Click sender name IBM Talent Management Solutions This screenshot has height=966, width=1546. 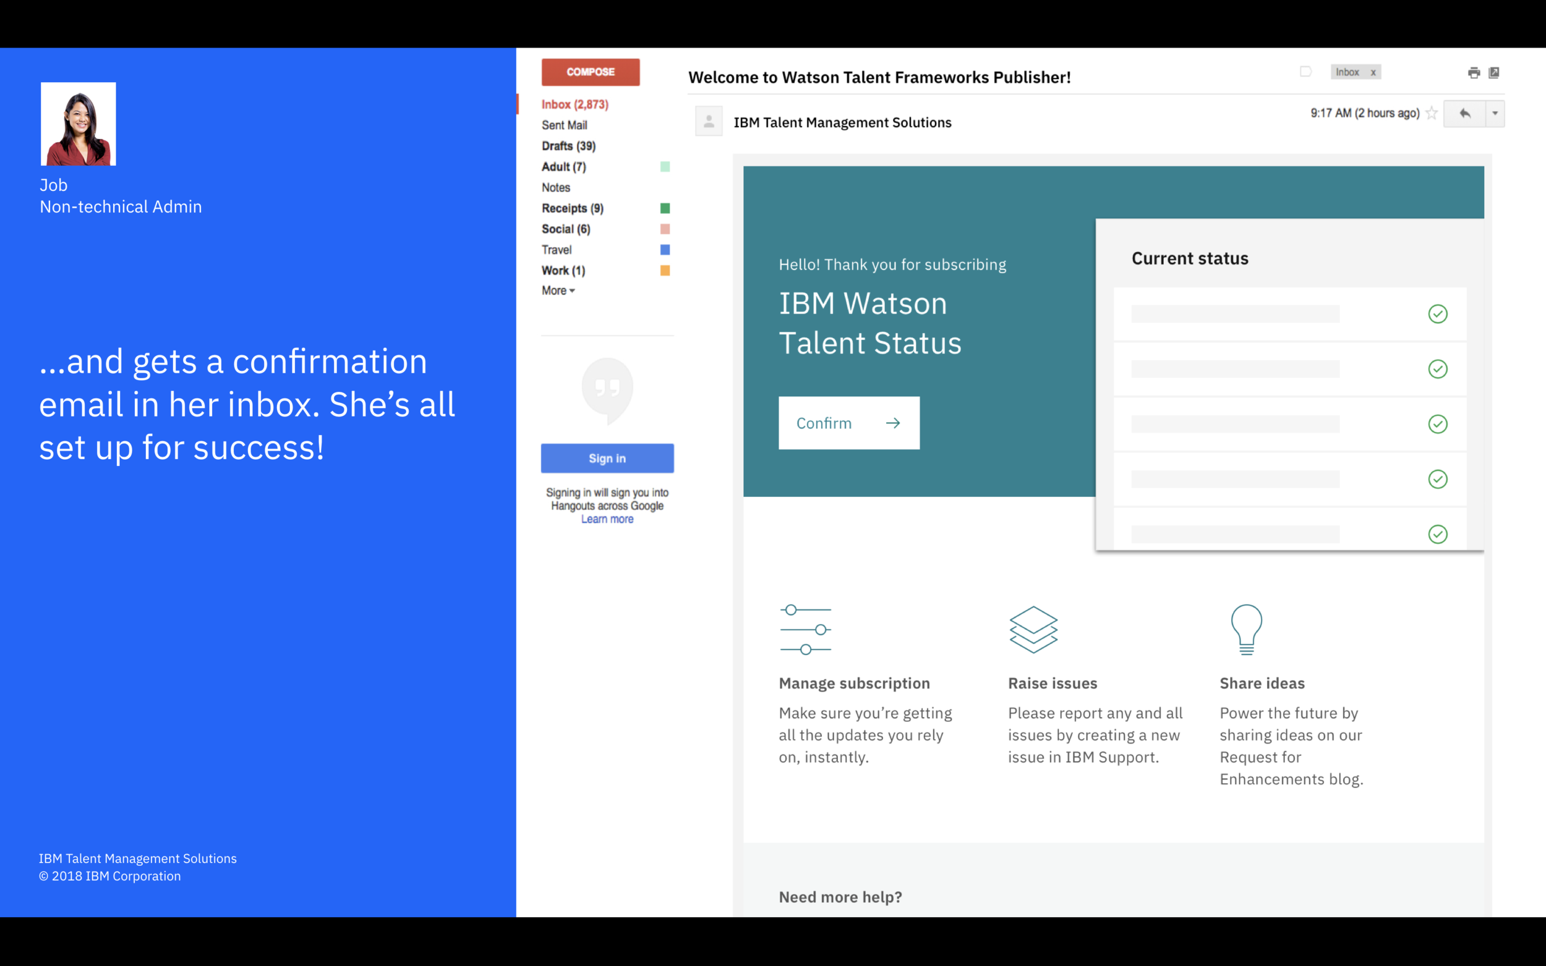click(x=842, y=122)
